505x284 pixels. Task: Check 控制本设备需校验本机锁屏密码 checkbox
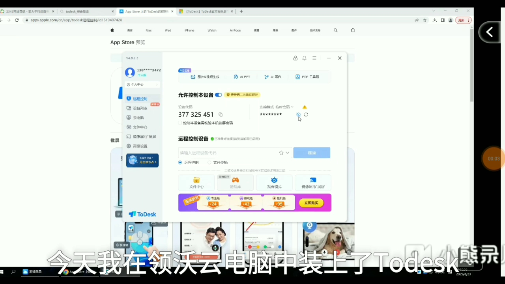tap(180, 123)
